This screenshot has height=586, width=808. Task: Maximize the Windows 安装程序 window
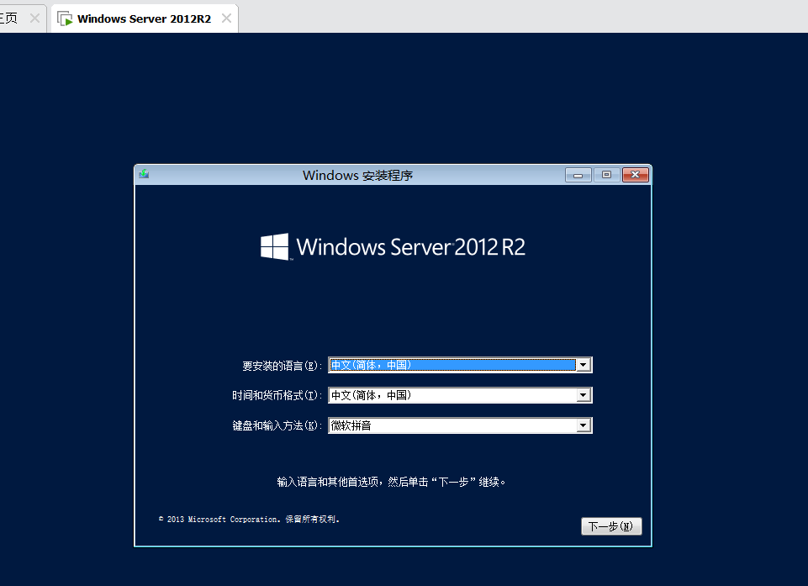pyautogui.click(x=606, y=175)
